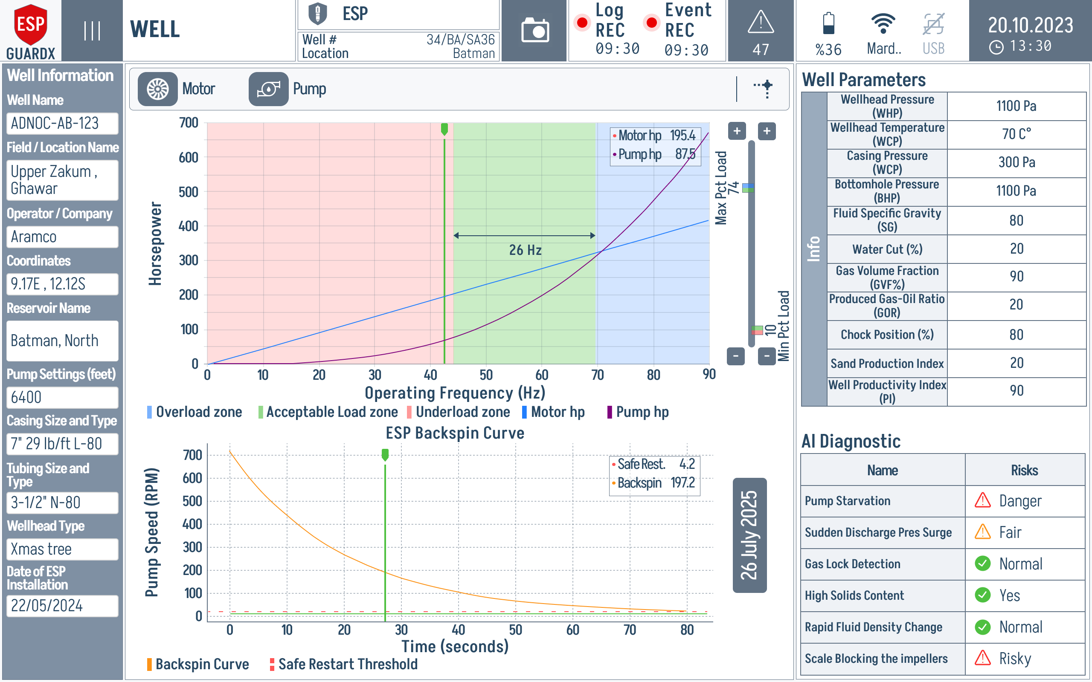Viewport: 1092px width, 682px height.
Task: Select Wellhead Temperature value 70 C°
Action: [x=1016, y=134]
